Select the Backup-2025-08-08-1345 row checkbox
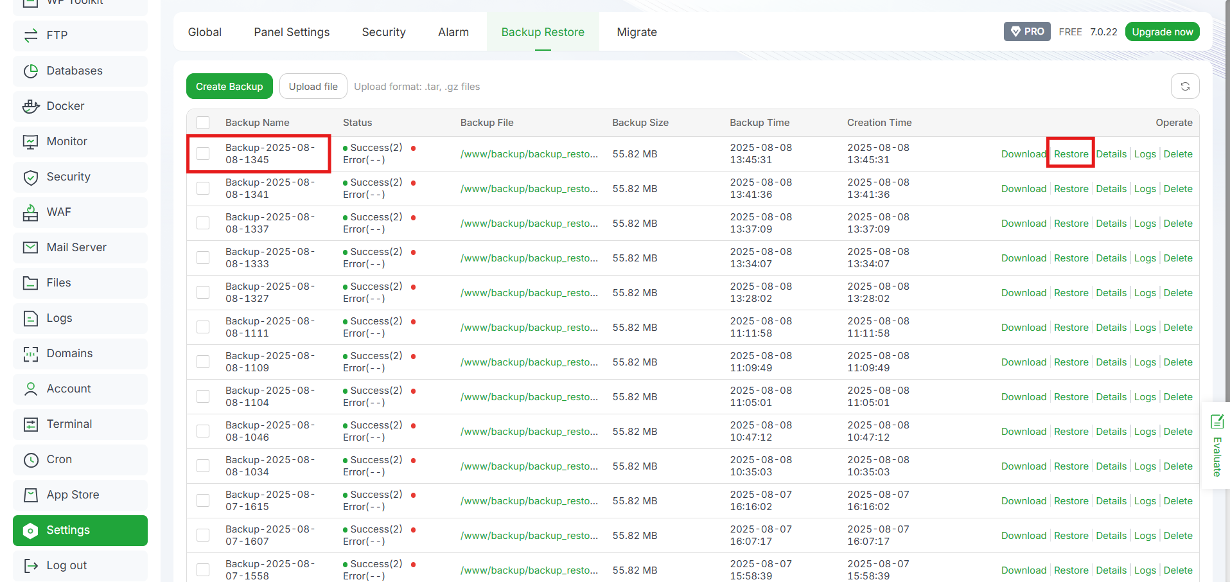 pos(203,154)
